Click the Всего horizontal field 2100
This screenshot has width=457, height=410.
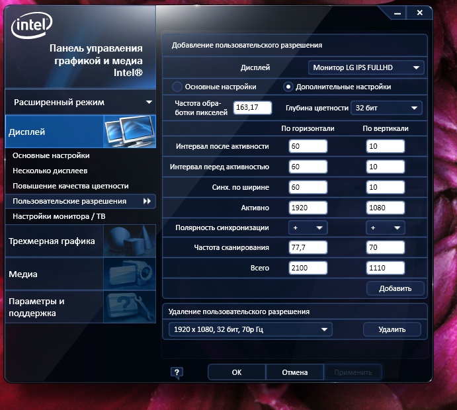coord(308,268)
